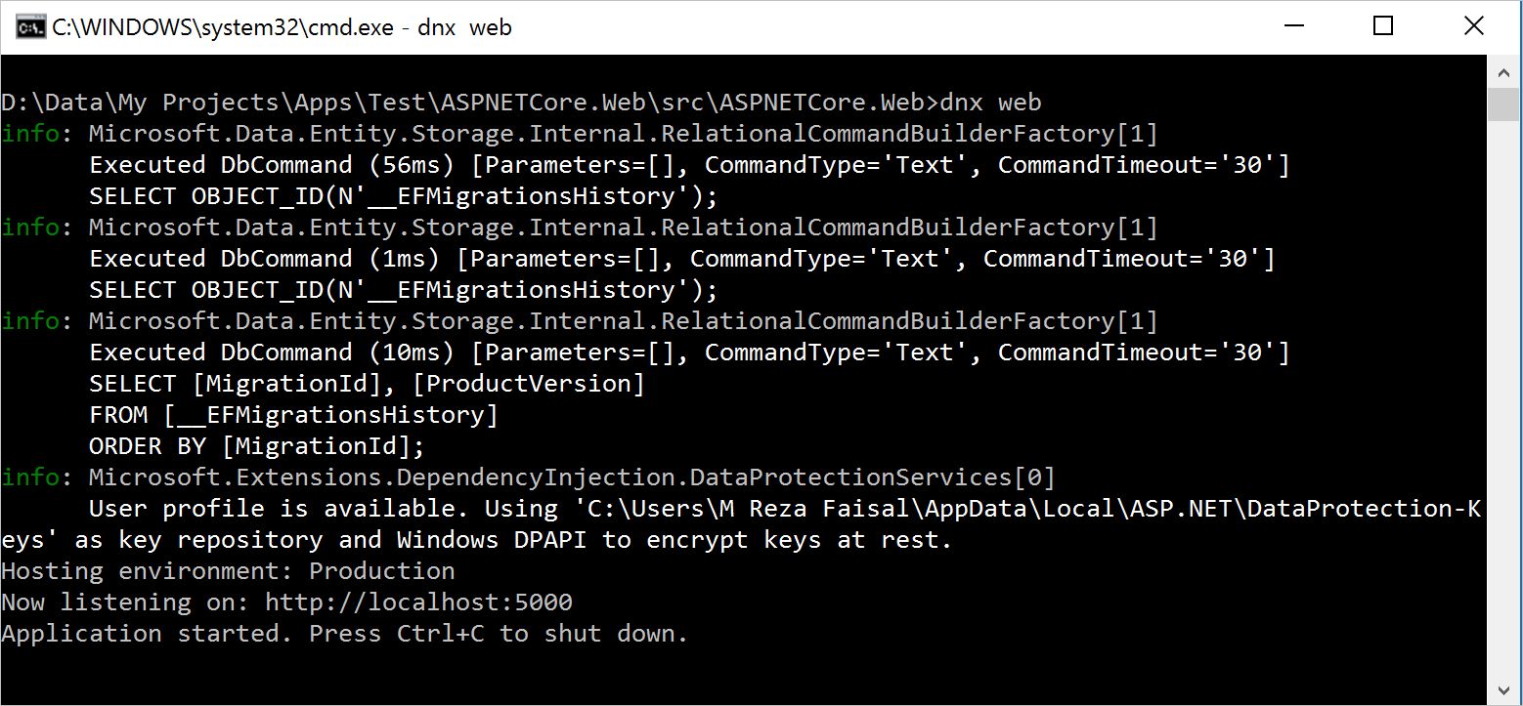
Task: Click the 'Executed DbCommand (10ms)' line
Action: click(x=688, y=353)
